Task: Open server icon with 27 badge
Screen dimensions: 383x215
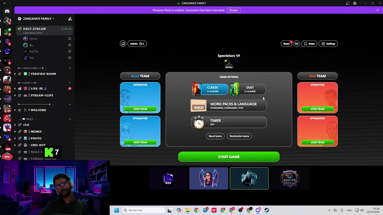Action: pos(7,108)
